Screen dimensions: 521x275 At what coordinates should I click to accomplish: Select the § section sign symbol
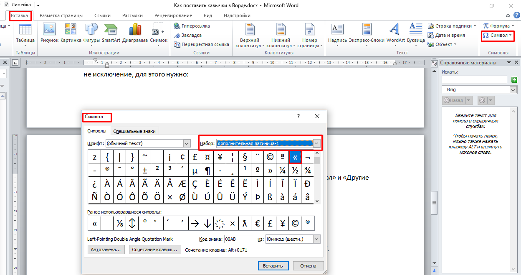245,157
